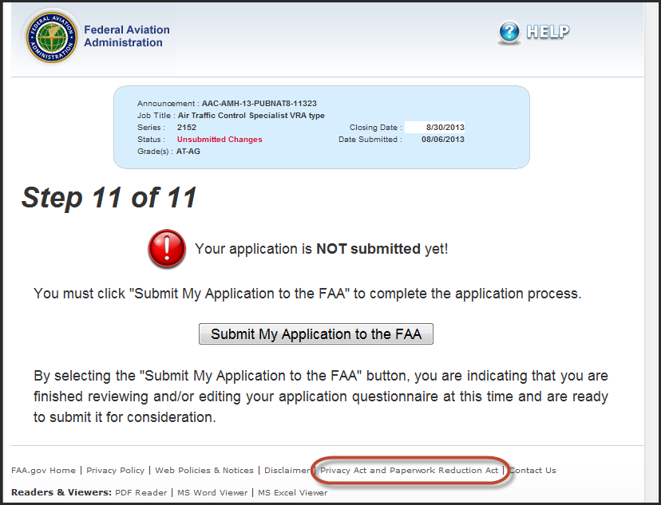Click closing date 8/30/2013
This screenshot has width=661, height=505.
(445, 127)
